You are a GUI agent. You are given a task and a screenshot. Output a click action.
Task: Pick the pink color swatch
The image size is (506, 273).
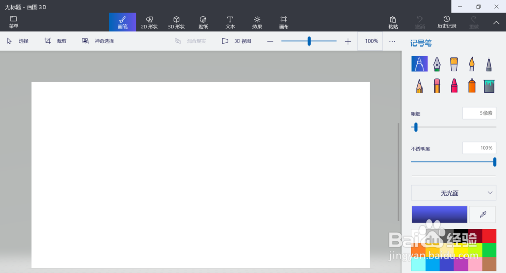(475, 264)
